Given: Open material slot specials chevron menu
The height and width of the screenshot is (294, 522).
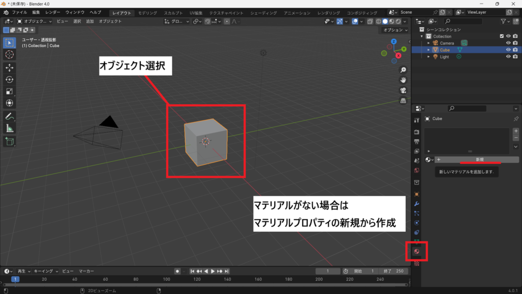Looking at the screenshot, I should pyautogui.click(x=516, y=146).
